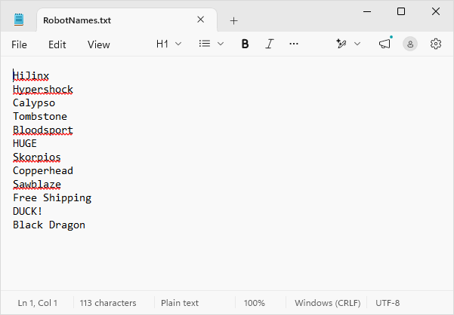Maximize the Notepad window
The width and height of the screenshot is (454, 315).
coord(401,11)
